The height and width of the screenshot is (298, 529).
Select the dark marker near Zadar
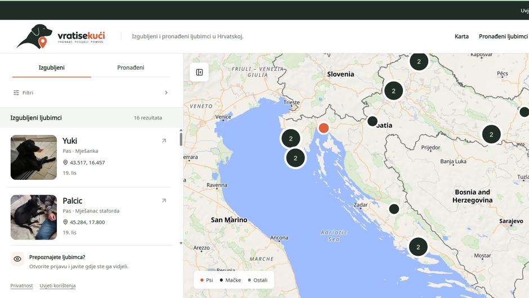[394, 209]
